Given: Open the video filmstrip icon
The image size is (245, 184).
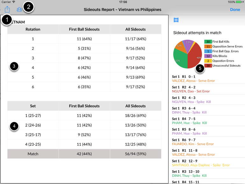Looking at the screenshot, I should point(176,20).
